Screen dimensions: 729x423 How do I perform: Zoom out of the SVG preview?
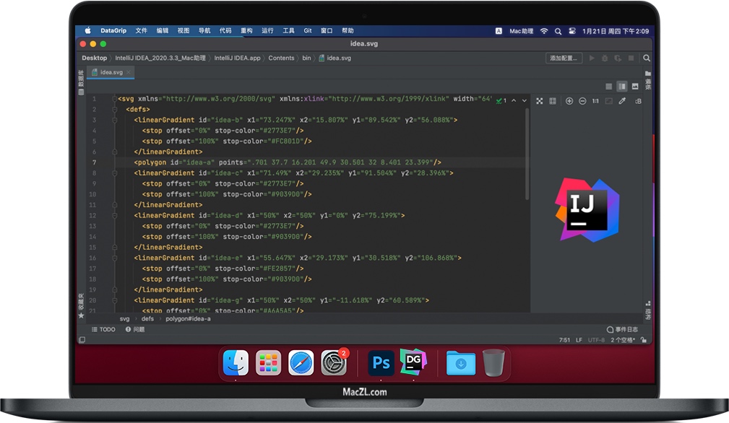pos(582,101)
